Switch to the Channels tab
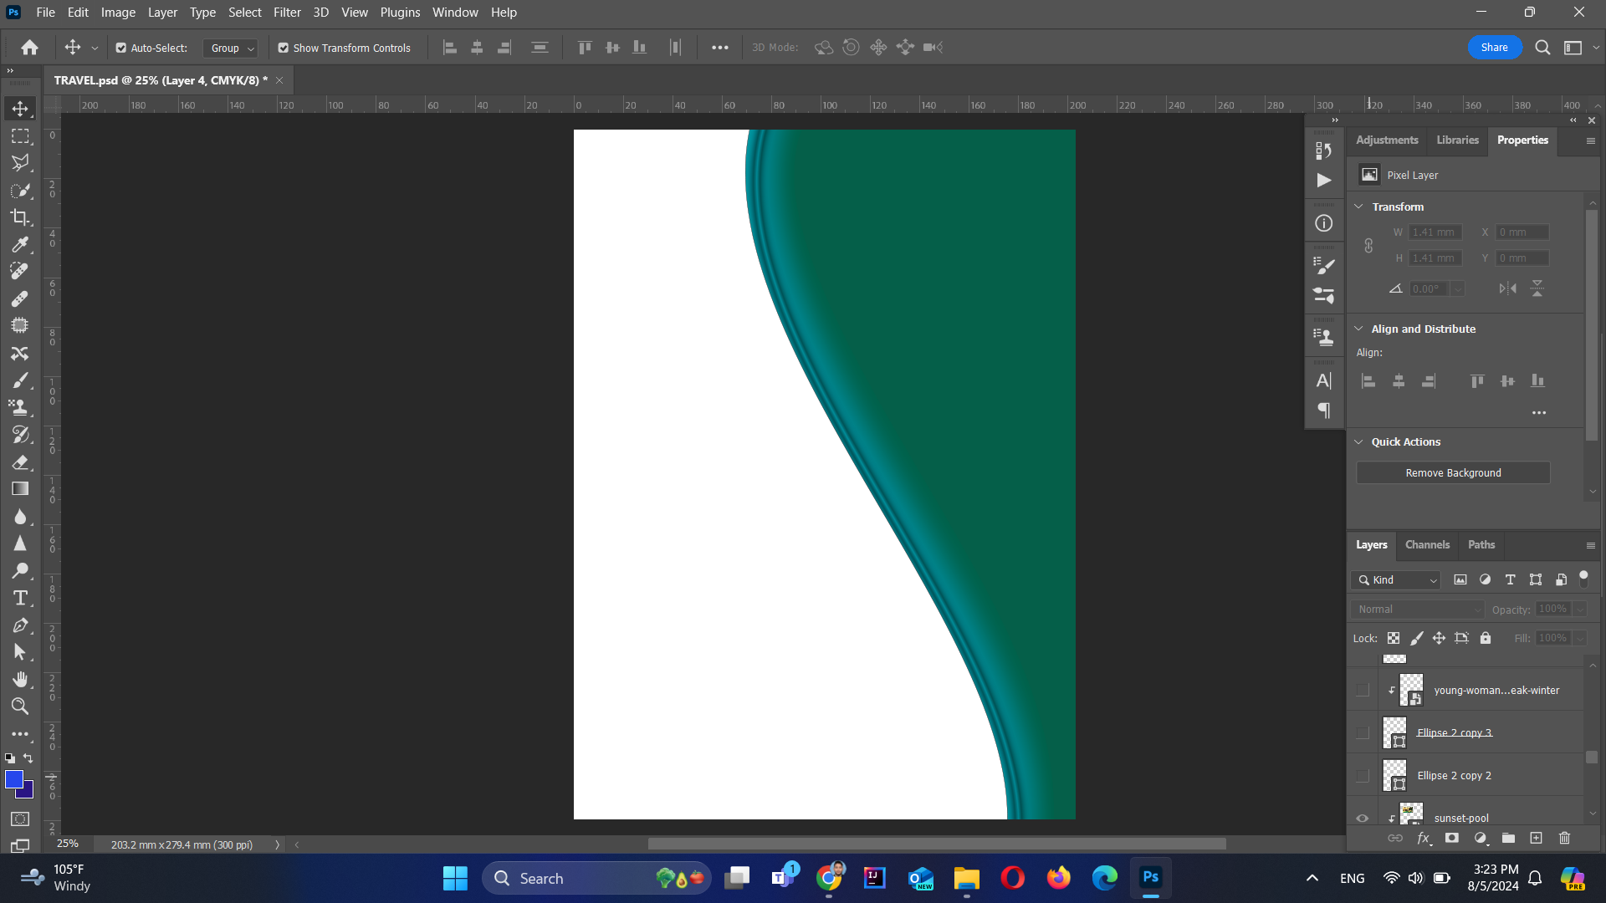The width and height of the screenshot is (1606, 903). click(x=1427, y=544)
